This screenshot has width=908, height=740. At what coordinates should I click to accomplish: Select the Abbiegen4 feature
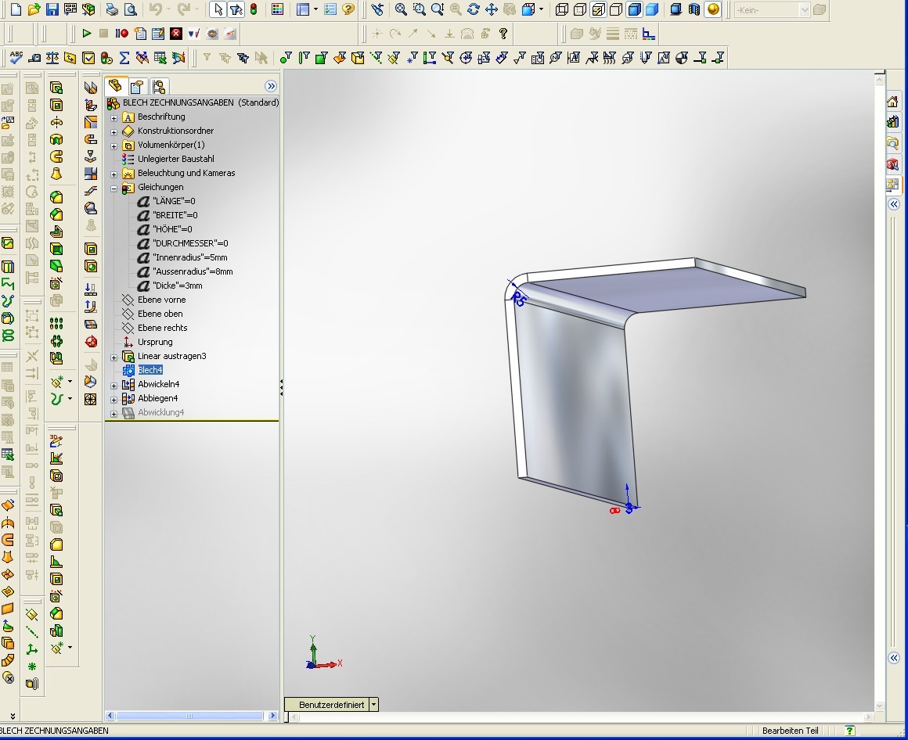click(157, 398)
